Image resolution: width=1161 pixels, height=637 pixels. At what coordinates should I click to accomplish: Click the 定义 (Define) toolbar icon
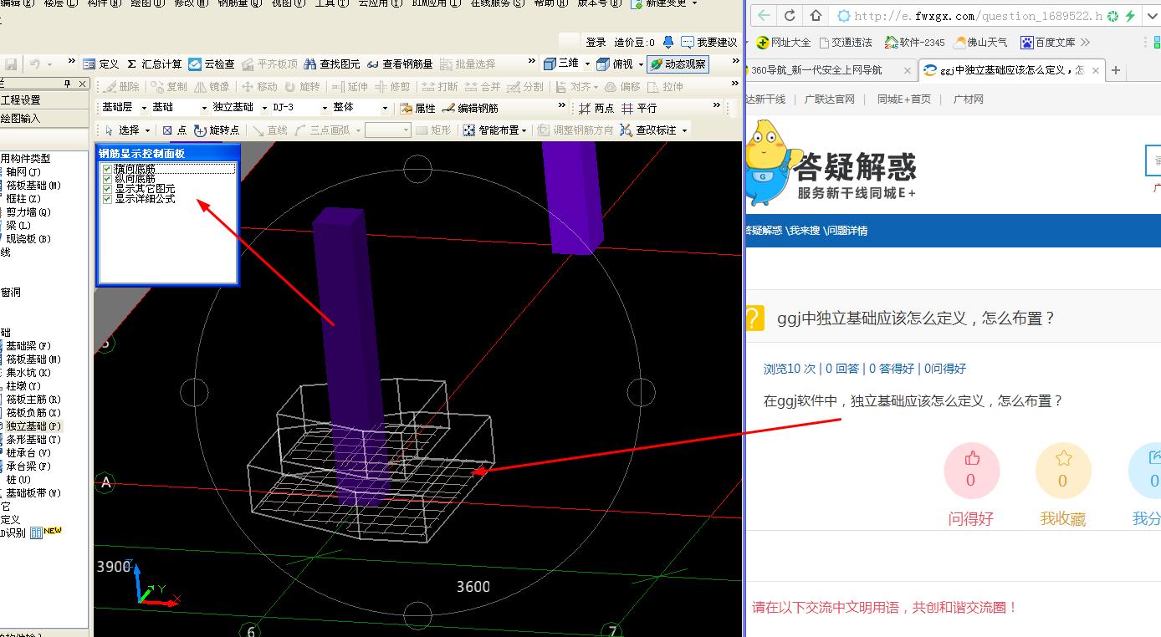tap(101, 64)
